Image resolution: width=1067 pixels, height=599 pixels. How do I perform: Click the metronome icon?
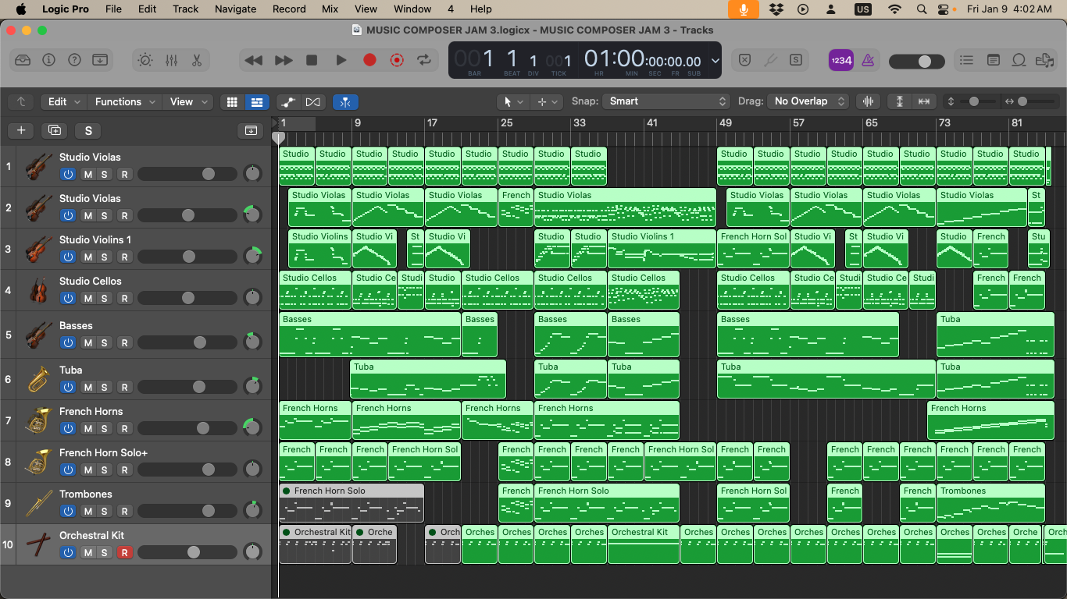868,60
